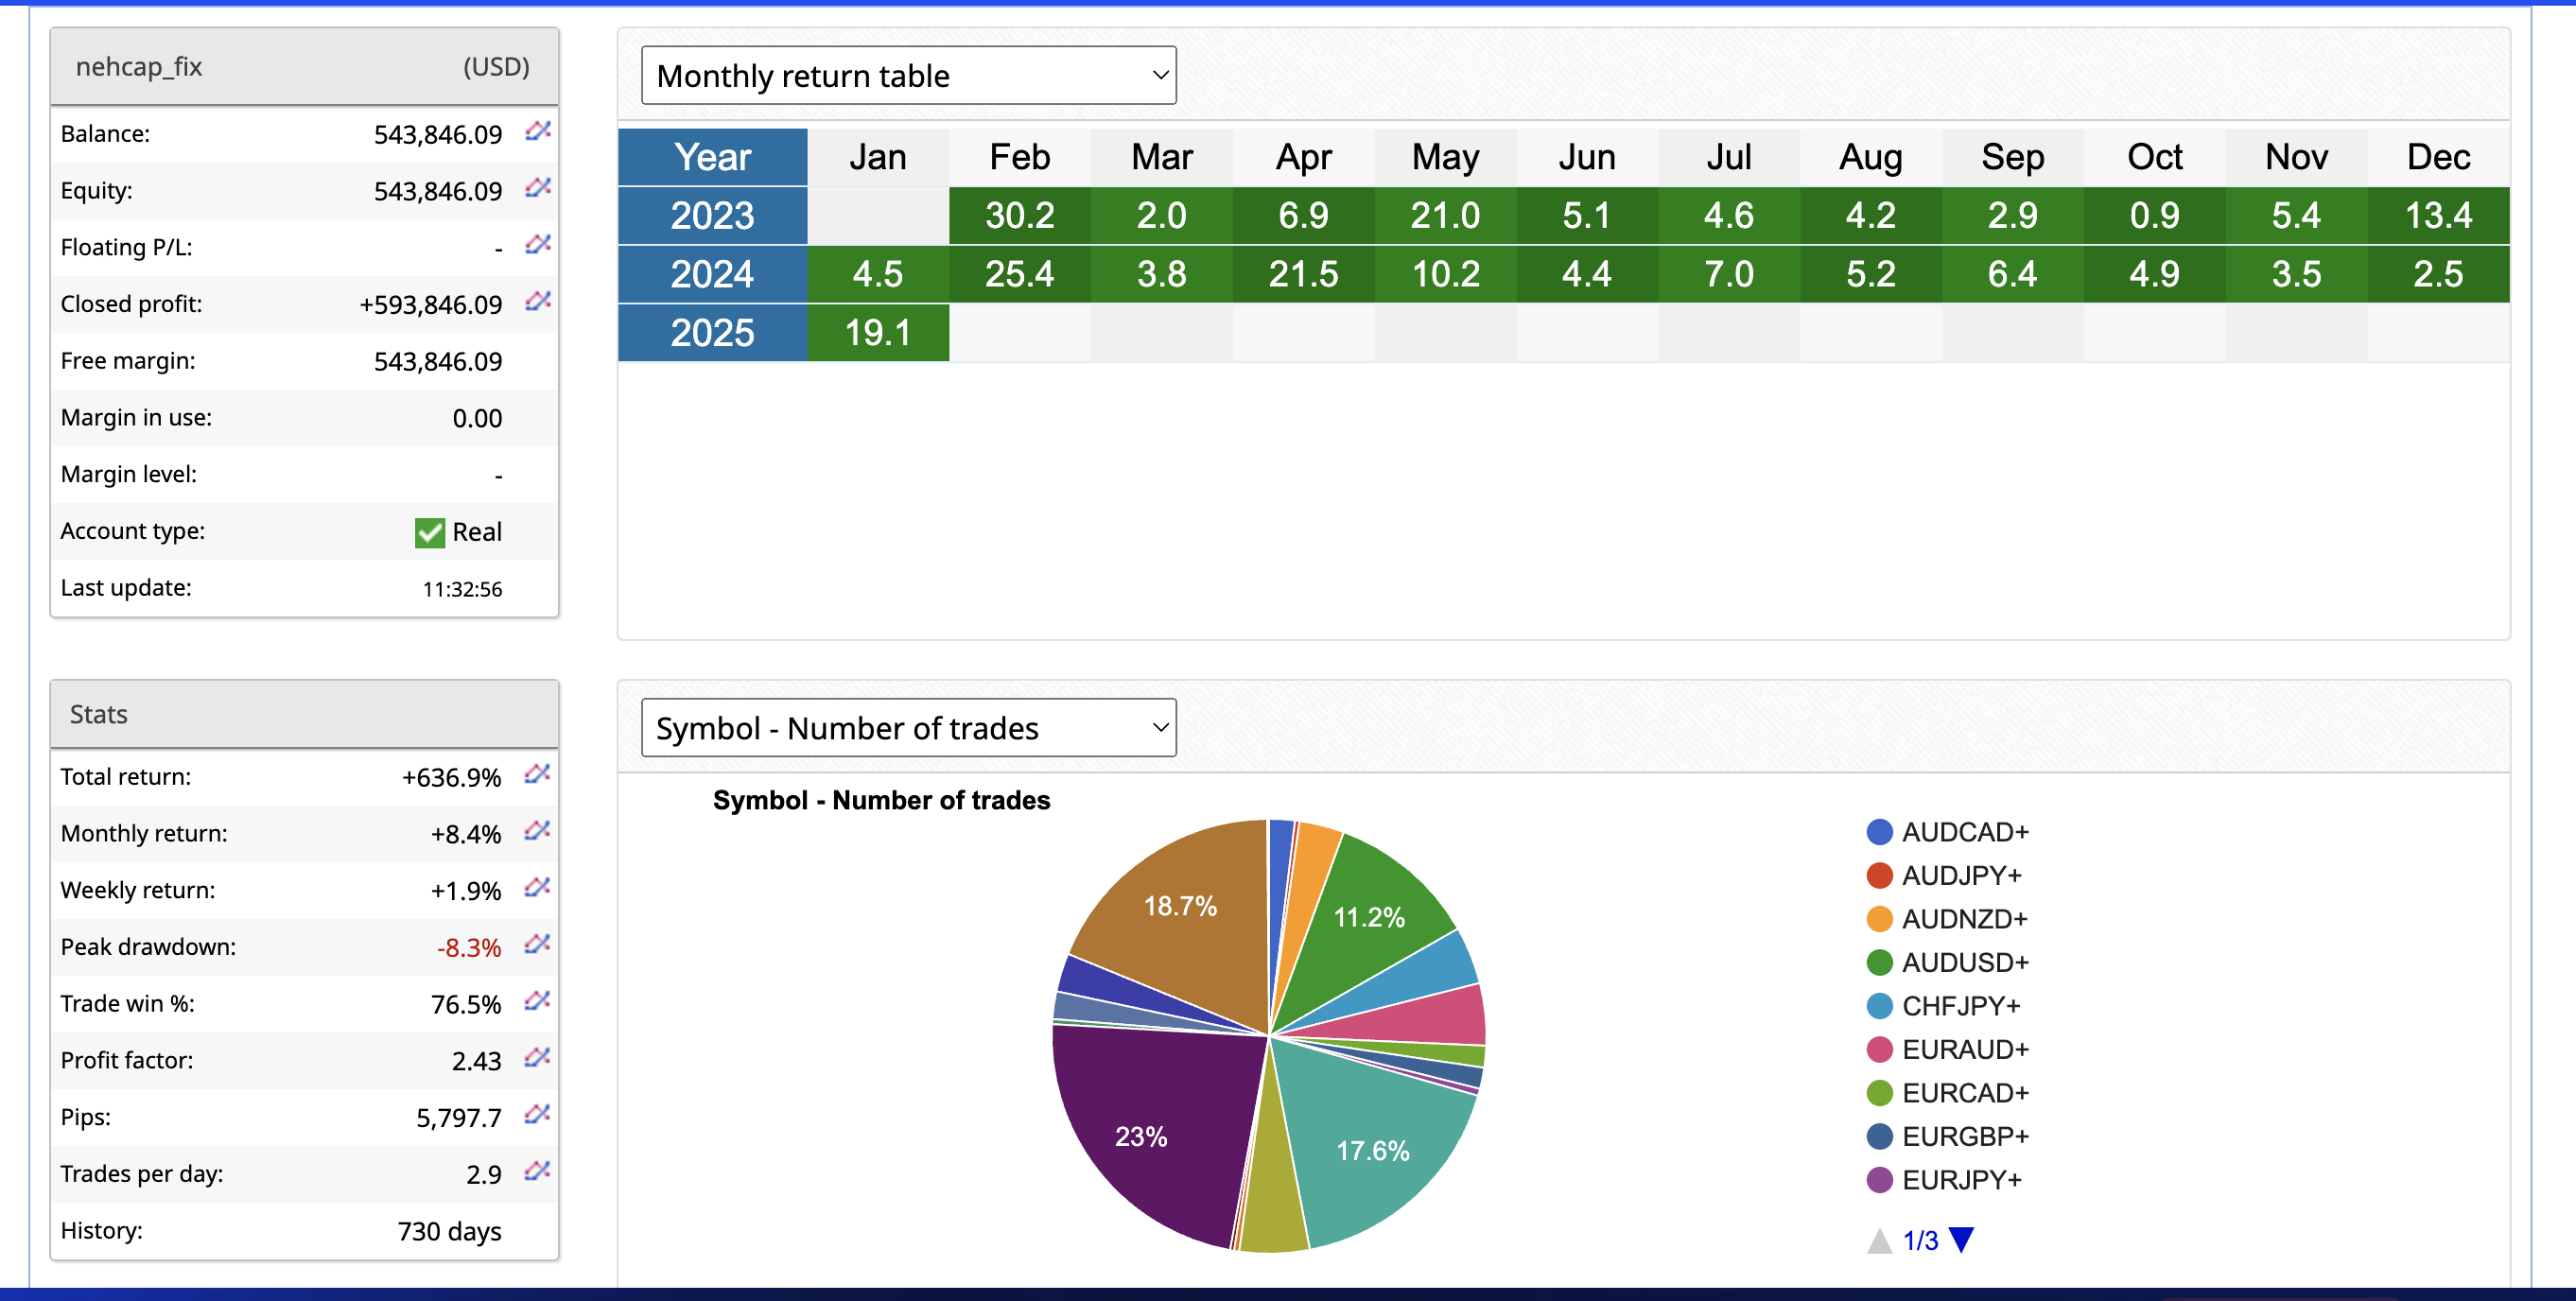The height and width of the screenshot is (1301, 2576).
Task: Click the chart icon next to Pips
Action: [538, 1114]
